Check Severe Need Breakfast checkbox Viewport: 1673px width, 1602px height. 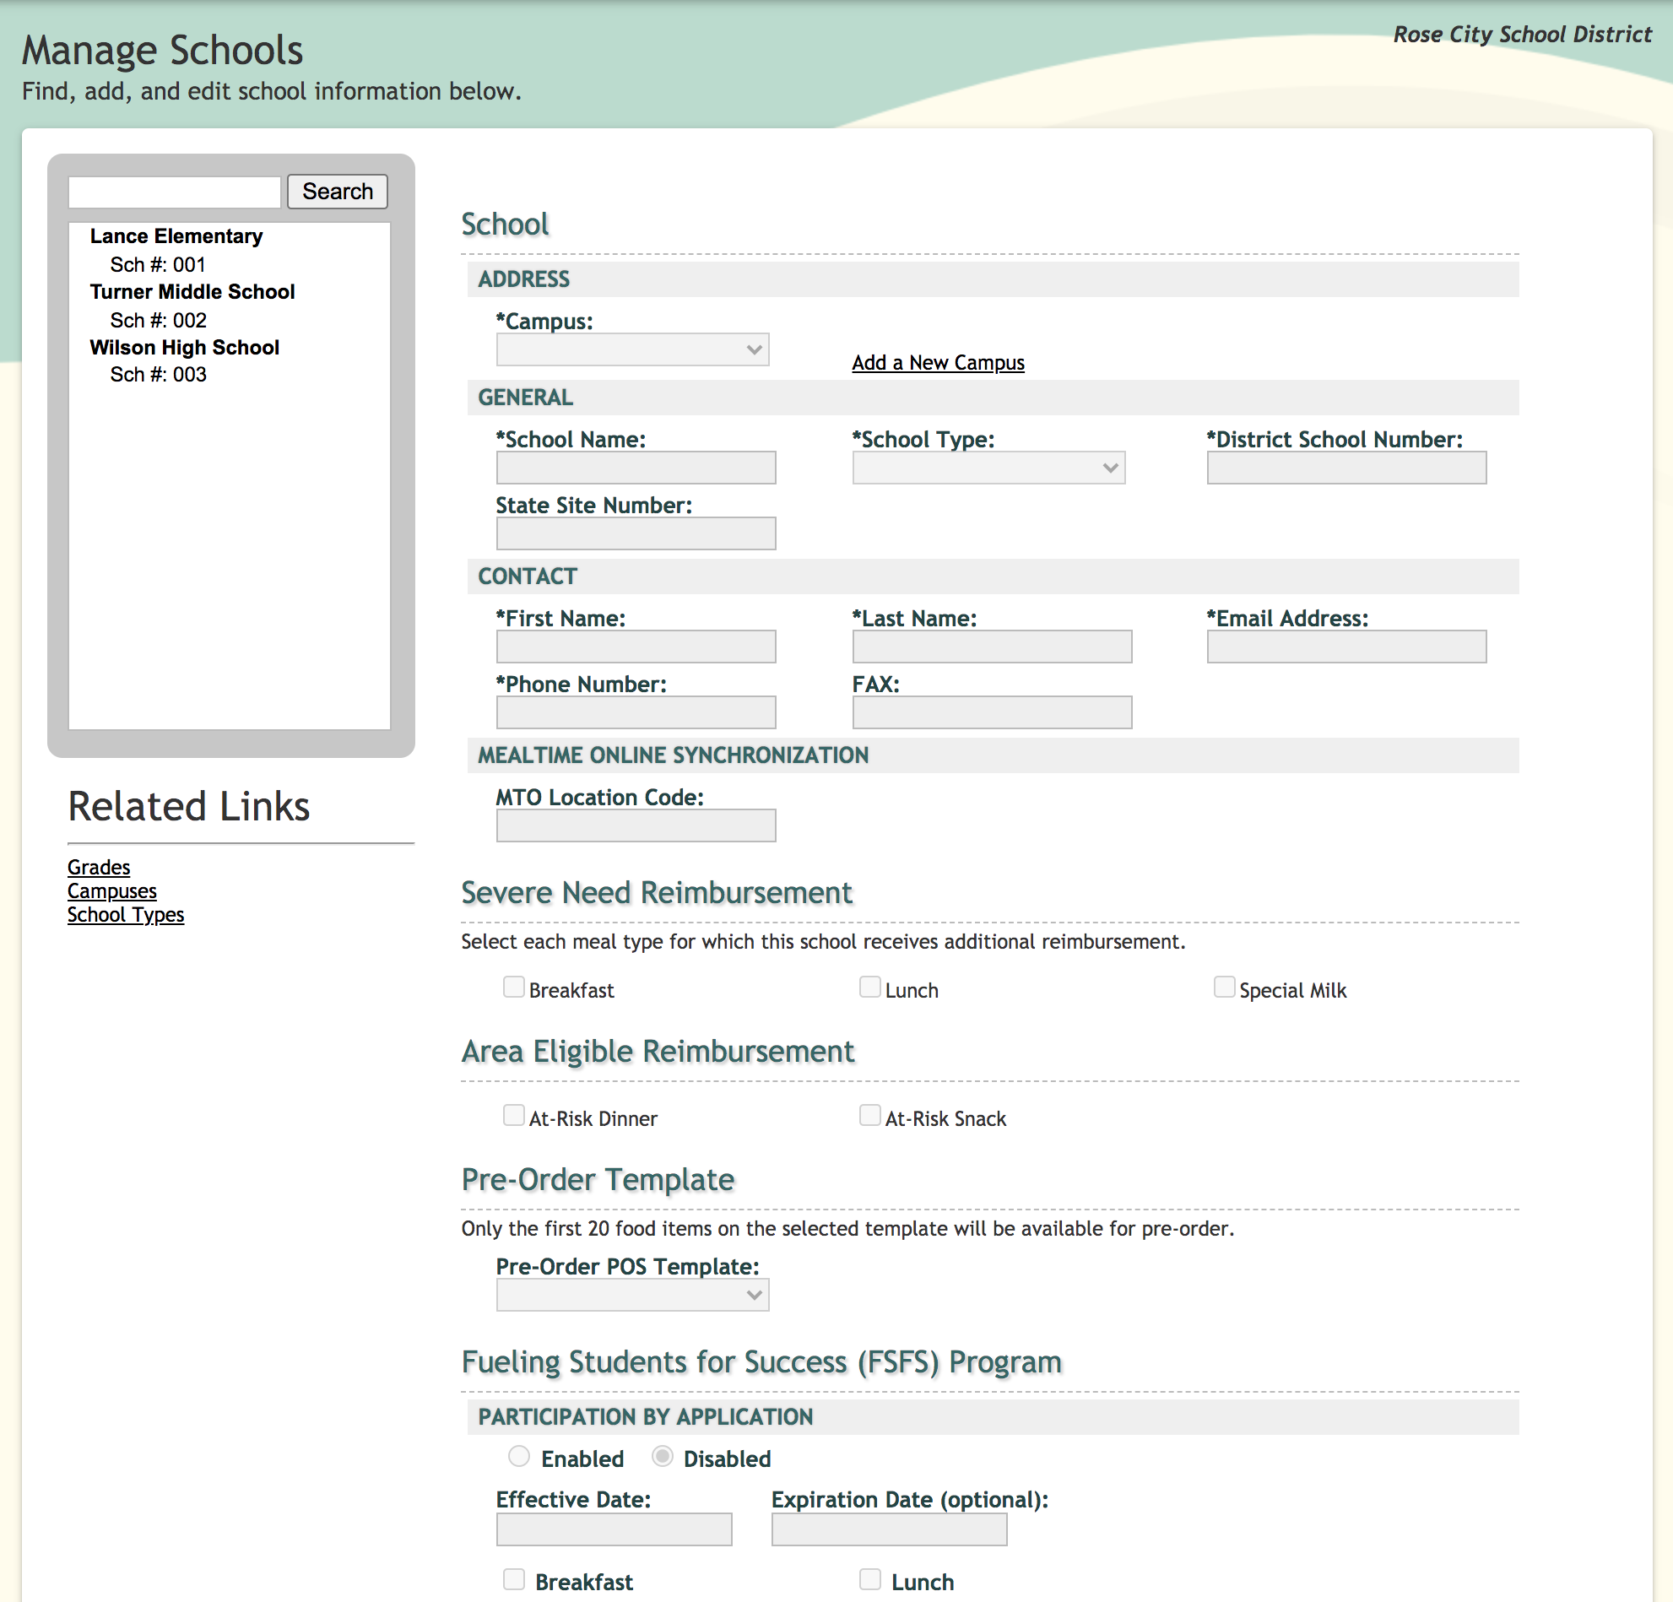pyautogui.click(x=513, y=988)
